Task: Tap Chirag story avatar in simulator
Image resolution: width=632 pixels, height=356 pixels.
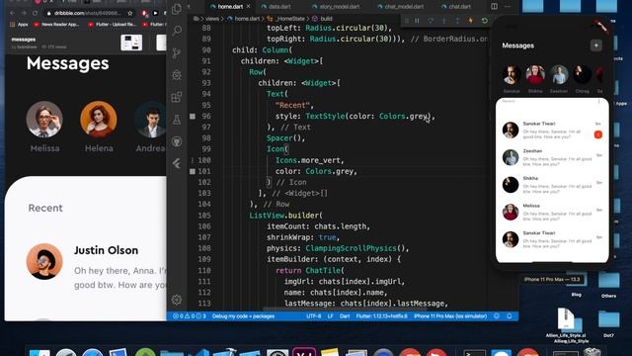Action: tap(582, 75)
